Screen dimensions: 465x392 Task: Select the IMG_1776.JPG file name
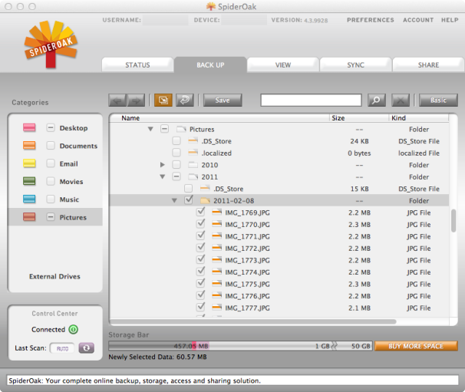247,296
